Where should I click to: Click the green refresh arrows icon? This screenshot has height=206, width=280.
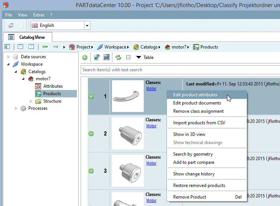(x=118, y=57)
